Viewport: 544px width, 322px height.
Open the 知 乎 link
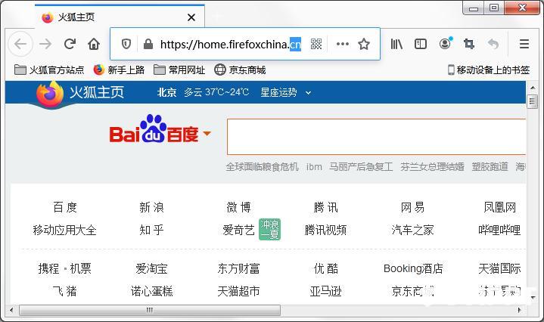coord(151,230)
